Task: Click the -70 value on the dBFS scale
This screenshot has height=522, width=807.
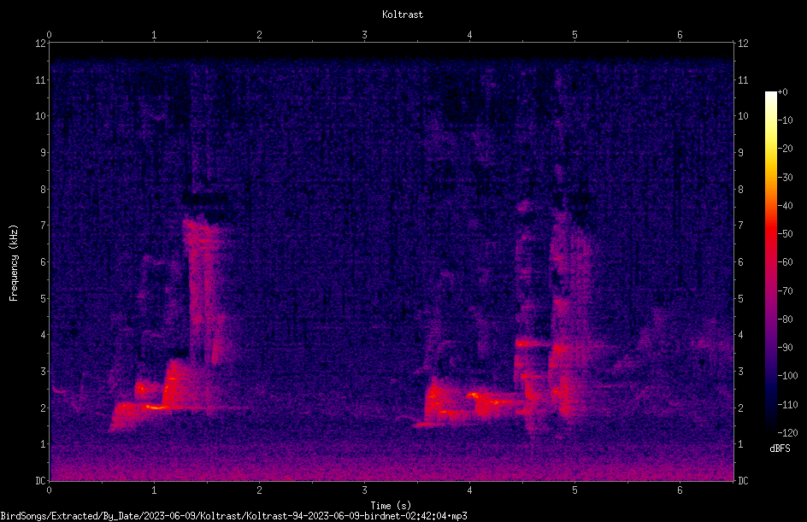Action: pyautogui.click(x=786, y=291)
